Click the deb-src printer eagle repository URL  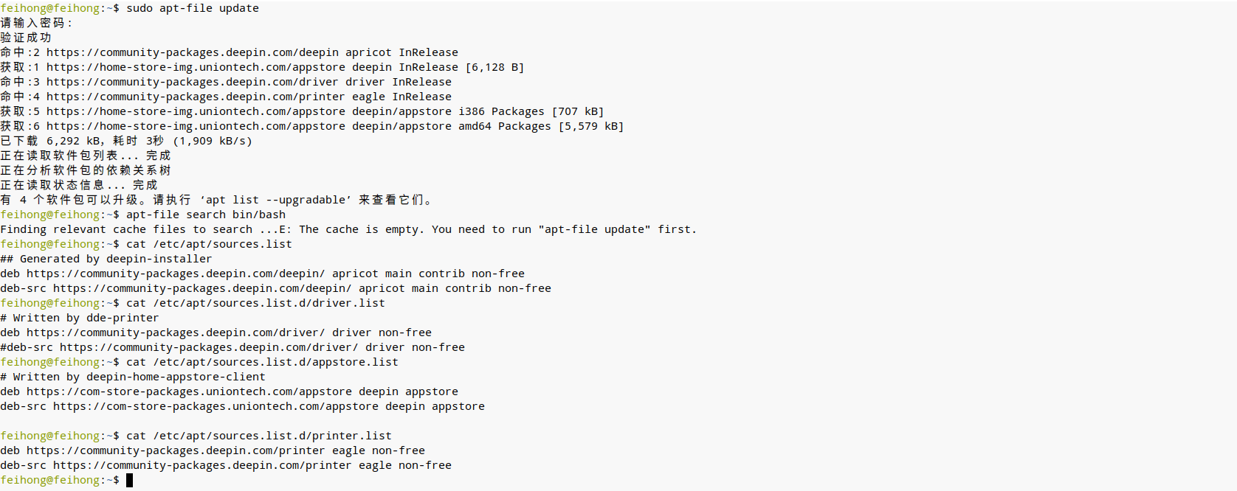point(202,465)
